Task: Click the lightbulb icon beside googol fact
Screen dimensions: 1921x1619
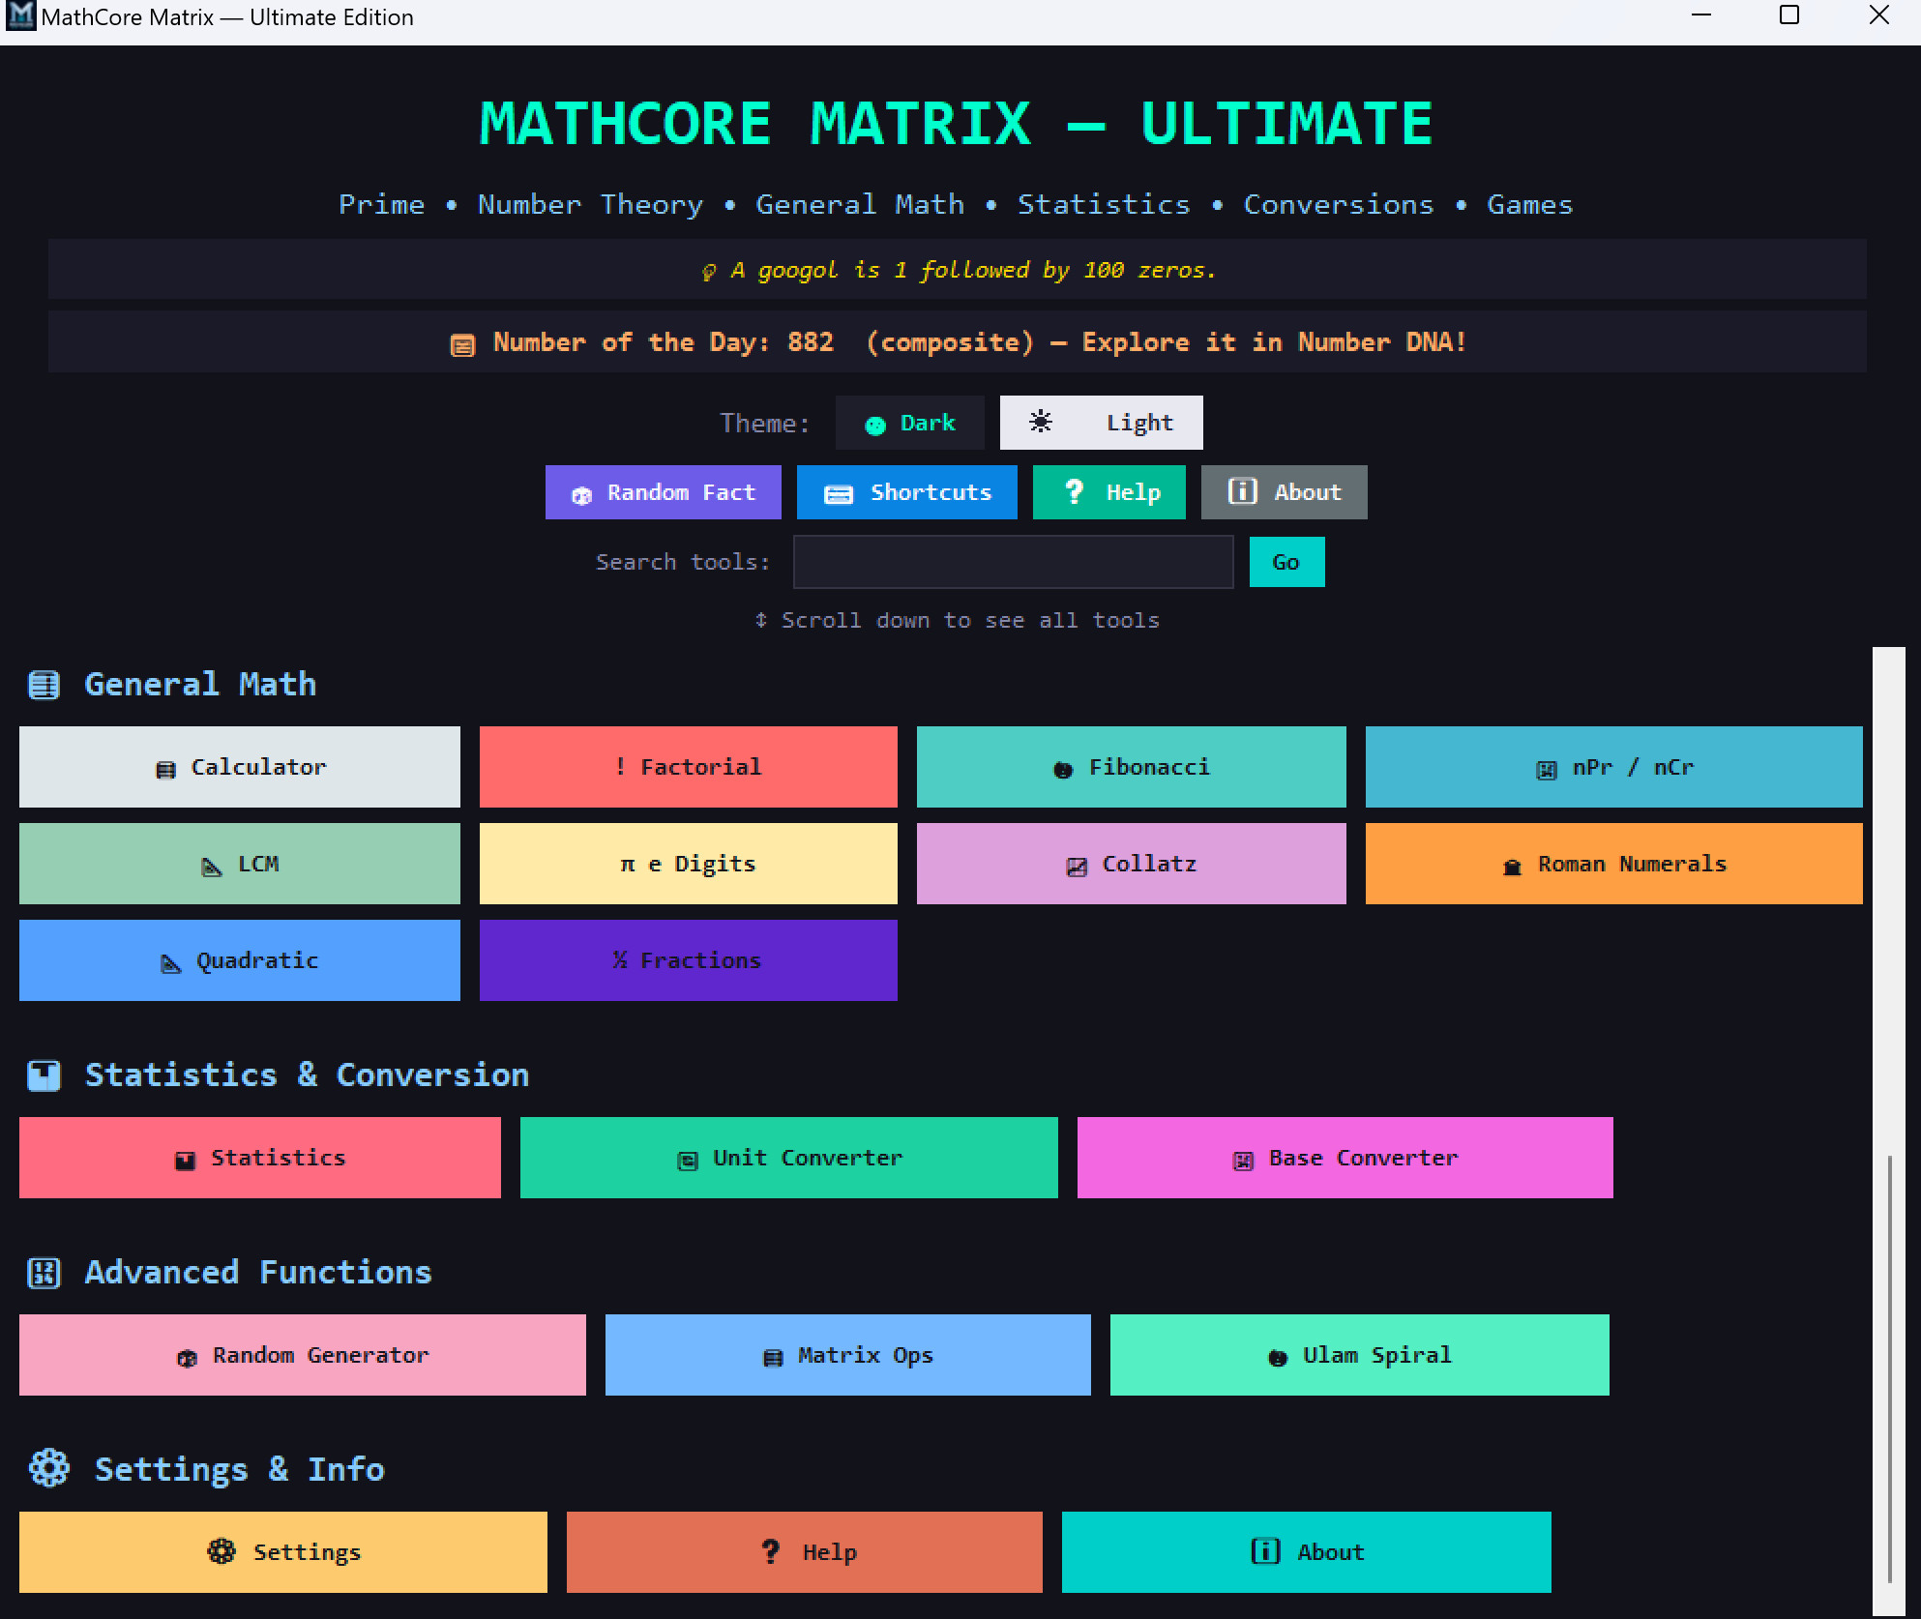Action: pyautogui.click(x=709, y=273)
